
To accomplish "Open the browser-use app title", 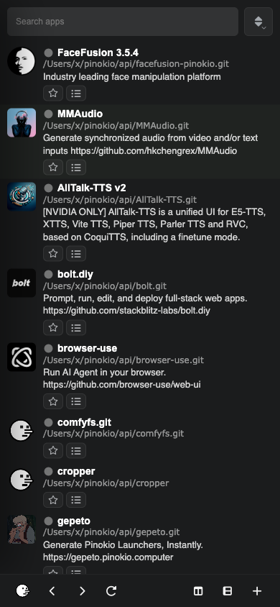I will click(x=88, y=348).
